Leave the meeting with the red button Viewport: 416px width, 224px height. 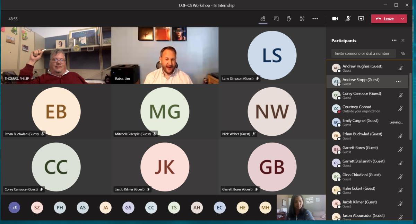click(385, 19)
